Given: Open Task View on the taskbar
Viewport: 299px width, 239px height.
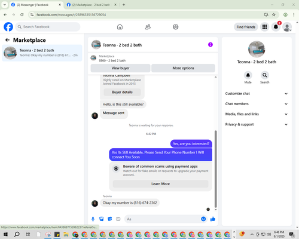Looking at the screenshot, I should pos(28,234).
